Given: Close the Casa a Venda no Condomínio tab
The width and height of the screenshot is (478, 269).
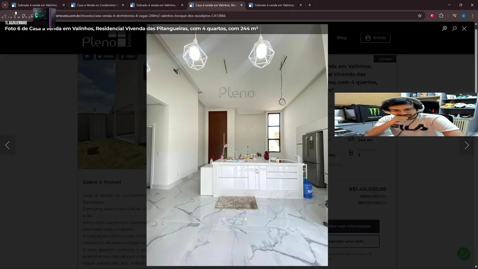Looking at the screenshot, I should (x=123, y=5).
